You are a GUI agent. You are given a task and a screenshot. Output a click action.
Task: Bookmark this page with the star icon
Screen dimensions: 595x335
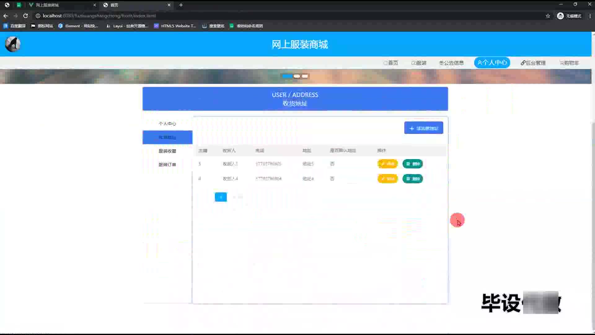(548, 16)
